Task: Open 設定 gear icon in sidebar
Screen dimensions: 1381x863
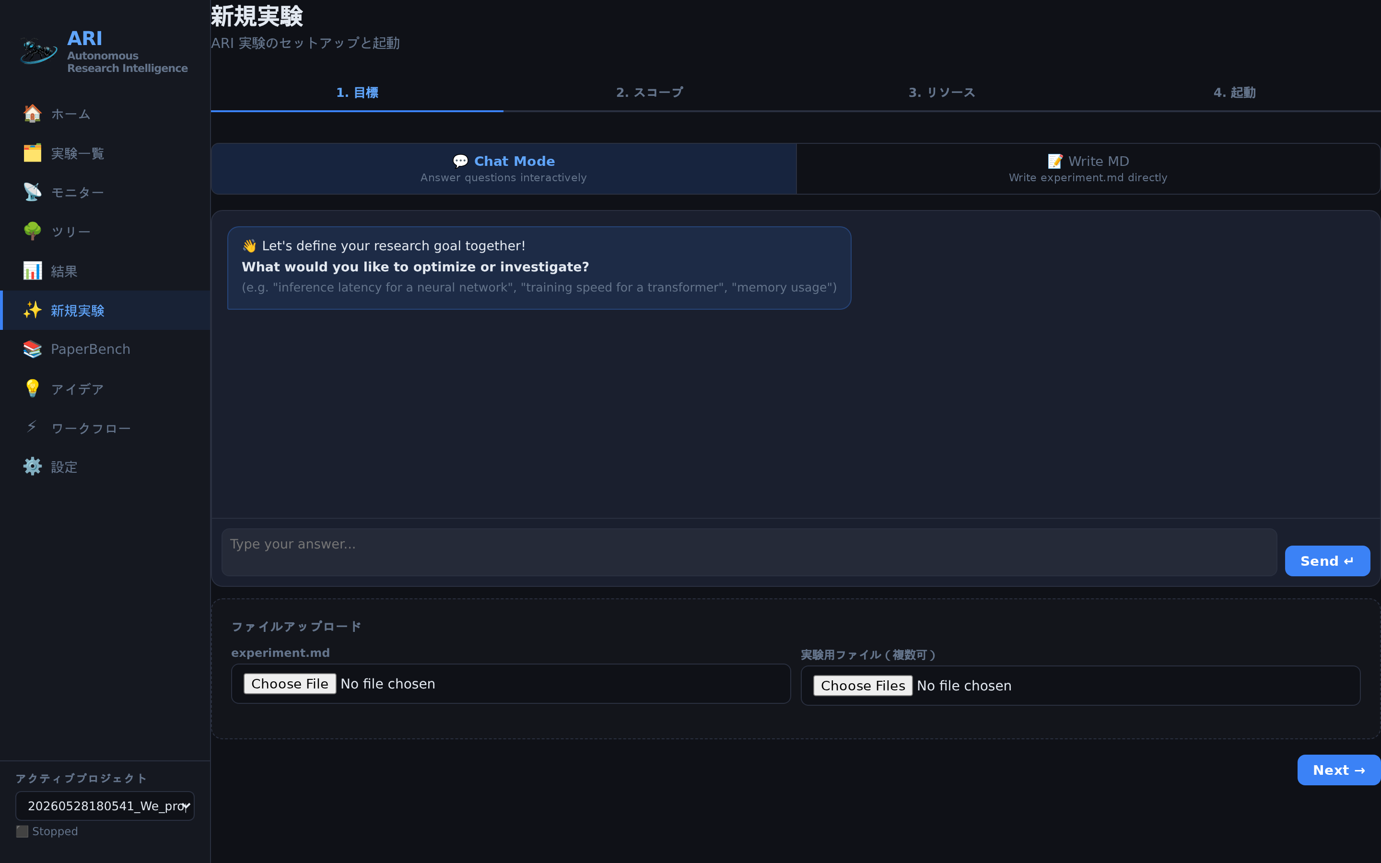Action: (33, 467)
